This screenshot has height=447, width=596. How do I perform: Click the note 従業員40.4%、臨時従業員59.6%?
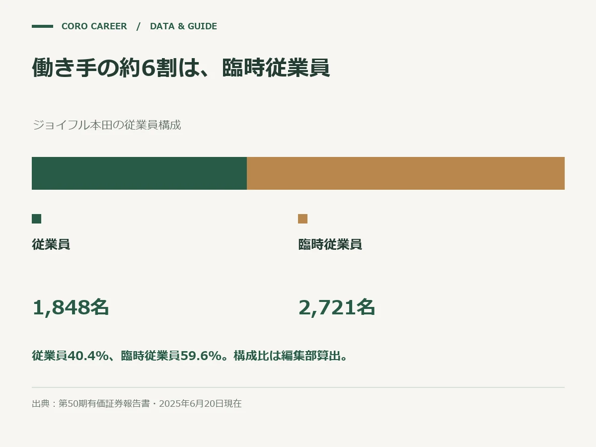pos(126,356)
